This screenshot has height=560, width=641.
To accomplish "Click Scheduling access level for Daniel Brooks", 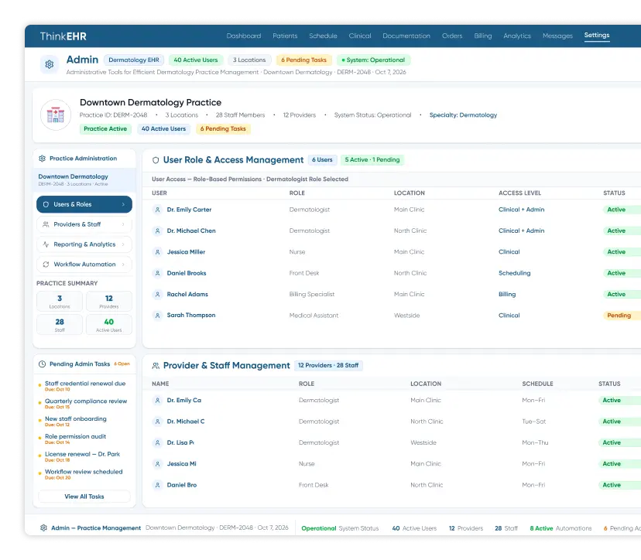I will tap(514, 273).
